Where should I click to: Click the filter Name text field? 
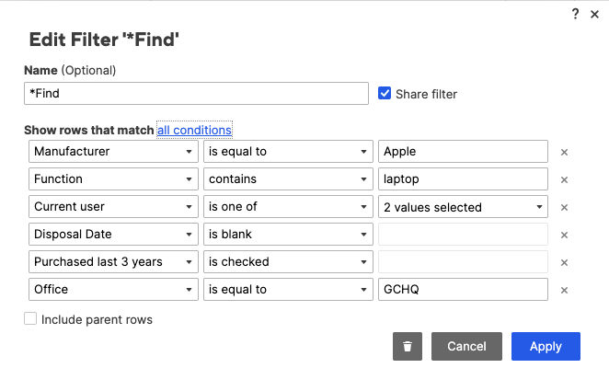click(196, 94)
